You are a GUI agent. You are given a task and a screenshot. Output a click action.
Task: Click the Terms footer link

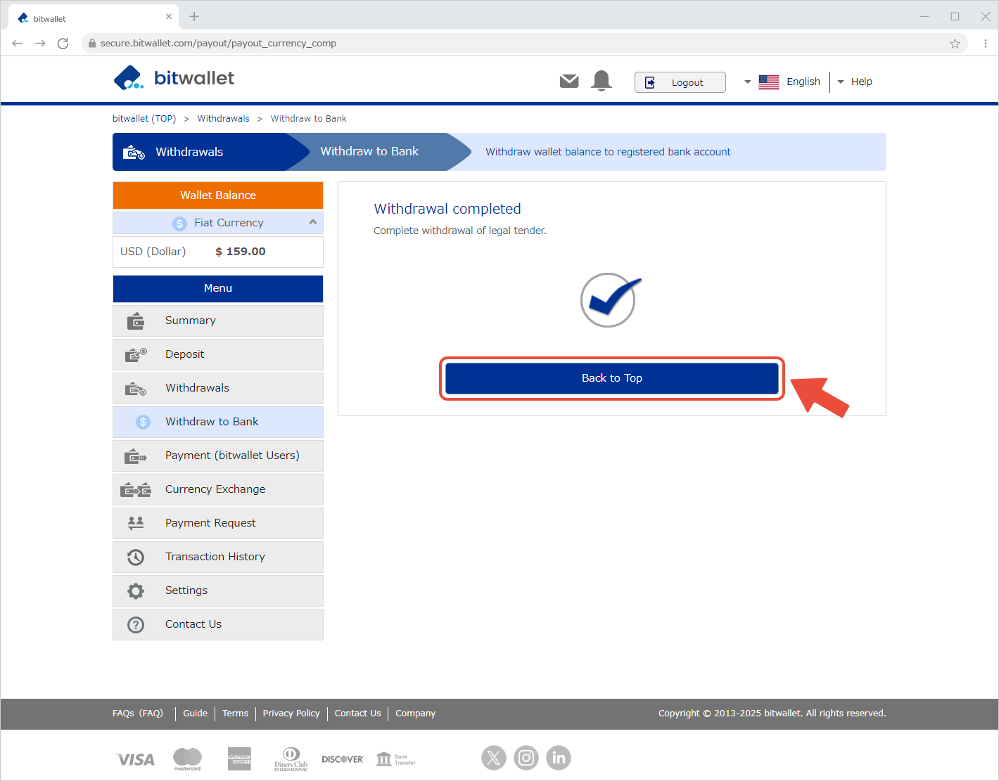pos(235,713)
